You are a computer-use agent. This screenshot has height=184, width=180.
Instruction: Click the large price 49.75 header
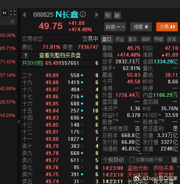50,26
